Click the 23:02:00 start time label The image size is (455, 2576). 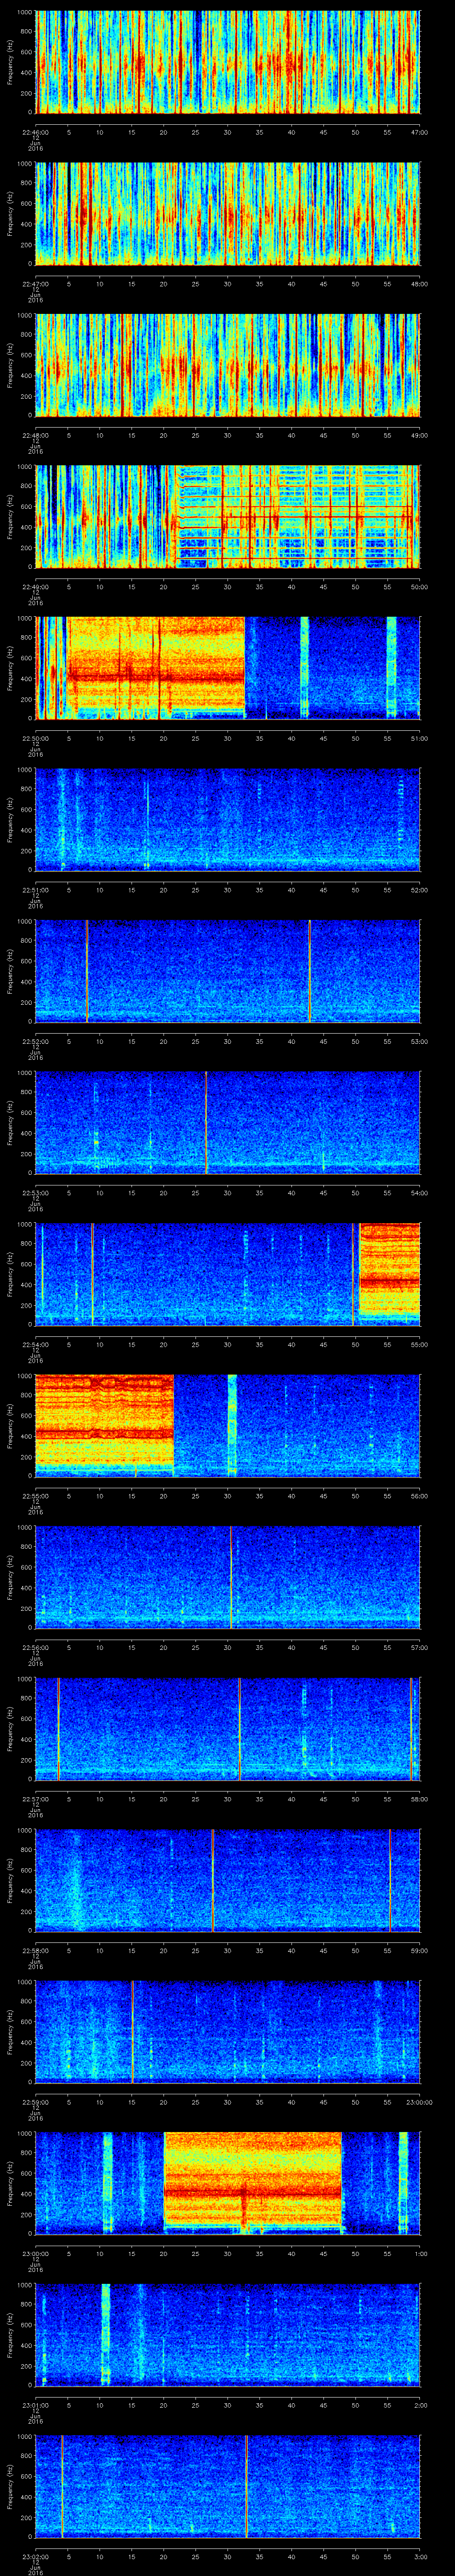[x=35, y=2556]
